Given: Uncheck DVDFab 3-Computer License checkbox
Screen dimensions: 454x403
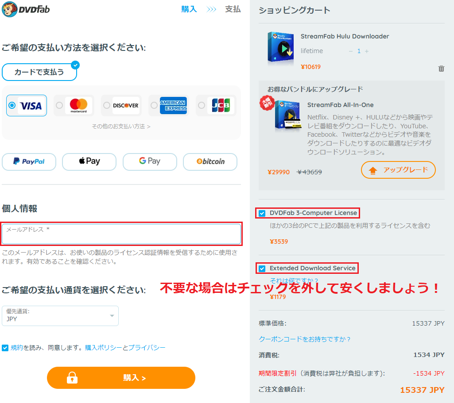Looking at the screenshot, I should tap(262, 213).
